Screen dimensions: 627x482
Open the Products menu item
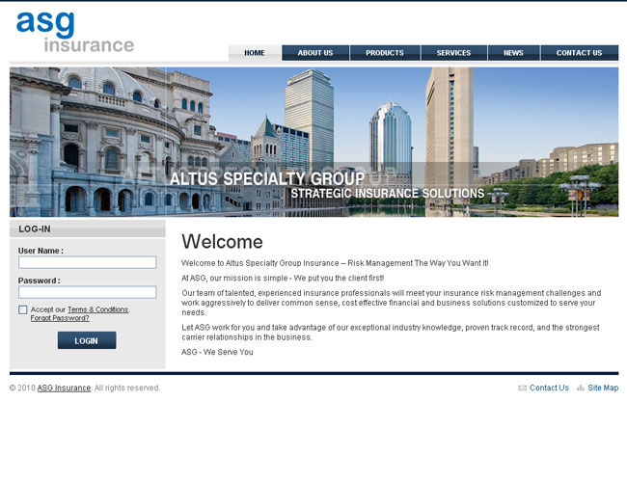384,53
